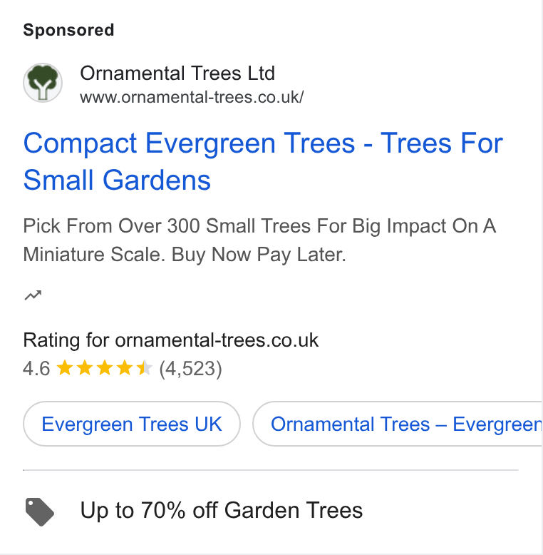Click the www.ornamental-trees.co.uk URL
Image resolution: width=543 pixels, height=555 pixels.
192,97
